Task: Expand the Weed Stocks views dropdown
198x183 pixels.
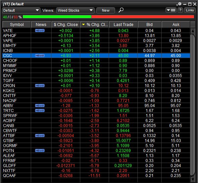Action: (x=75, y=10)
